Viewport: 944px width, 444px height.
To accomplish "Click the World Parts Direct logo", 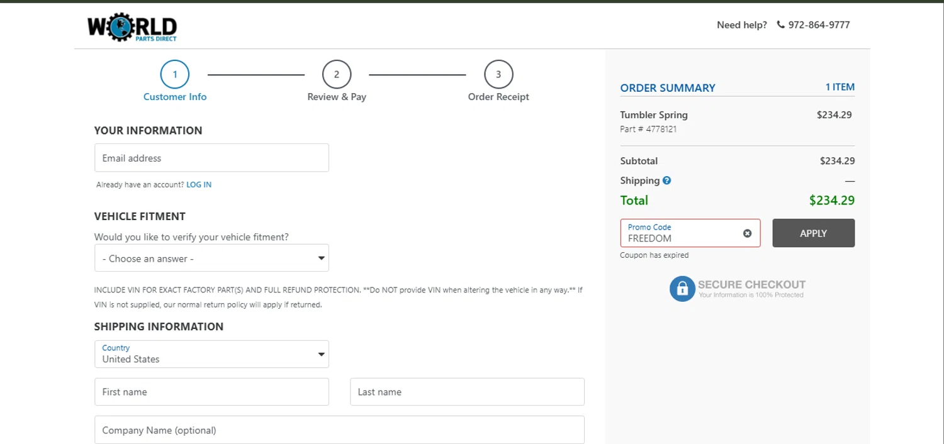I will point(132,27).
